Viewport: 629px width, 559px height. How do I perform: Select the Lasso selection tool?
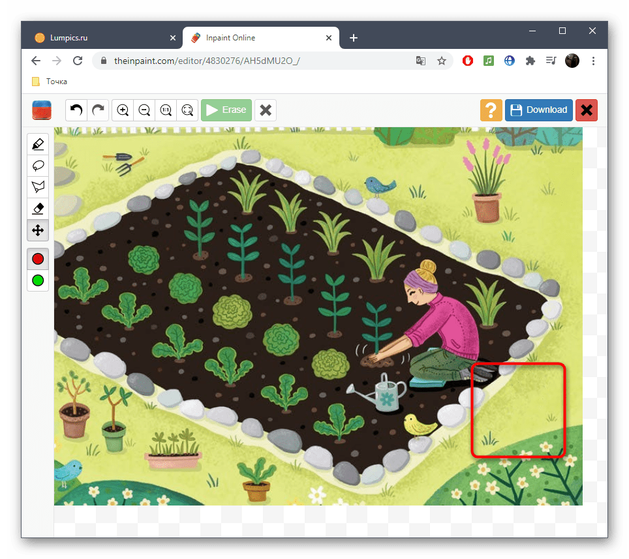pos(38,166)
